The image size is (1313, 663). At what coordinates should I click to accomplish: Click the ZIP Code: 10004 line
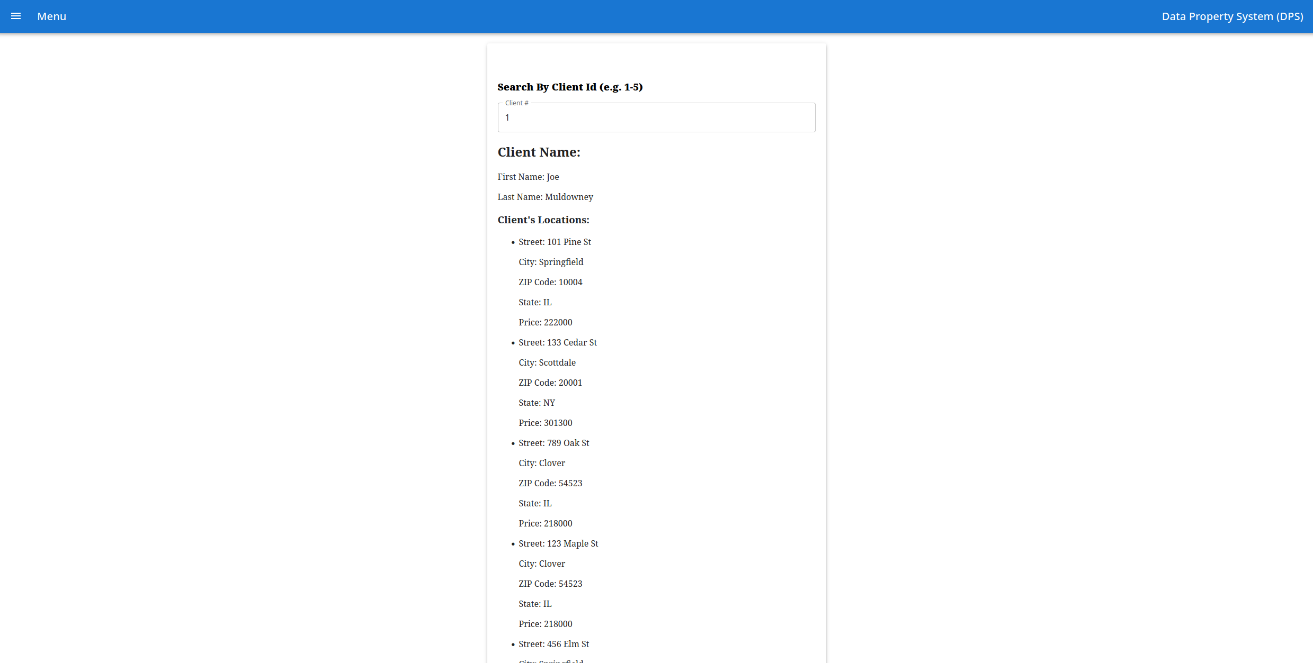click(x=550, y=282)
